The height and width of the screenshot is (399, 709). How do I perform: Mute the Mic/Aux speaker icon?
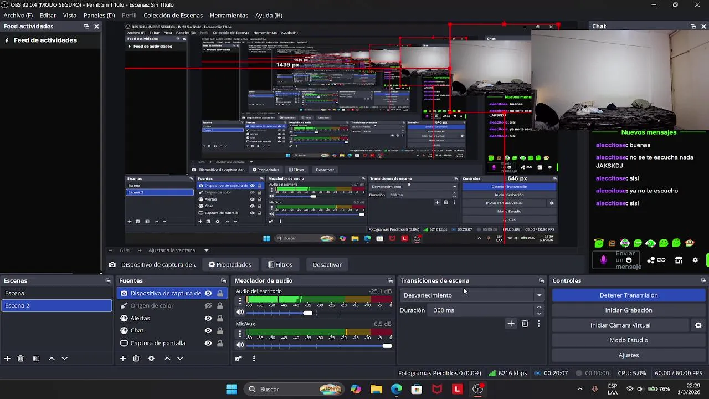tap(240, 345)
